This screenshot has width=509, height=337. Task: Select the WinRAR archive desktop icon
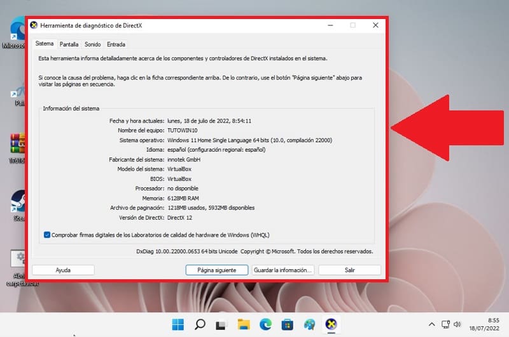(x=18, y=148)
